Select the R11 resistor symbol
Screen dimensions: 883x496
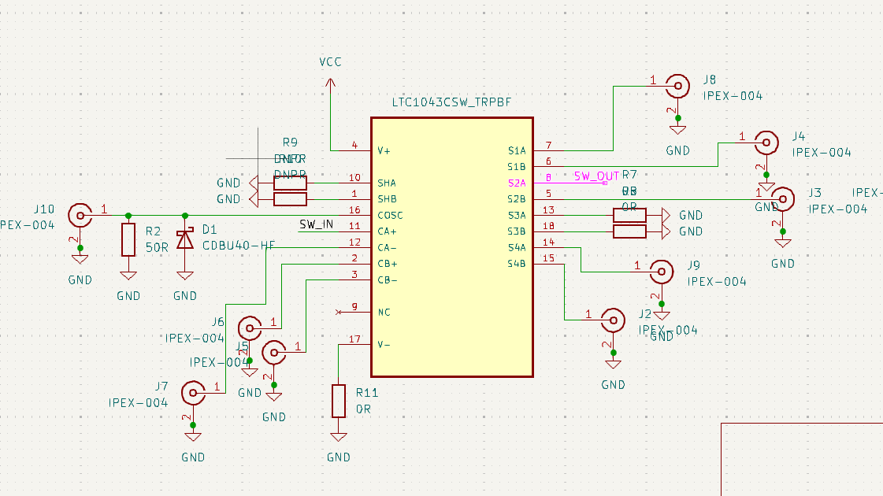point(339,401)
